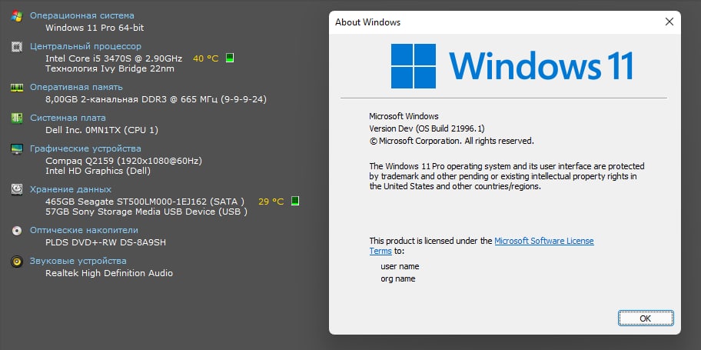Click the PLDS DVD+-RW DS-8A9SH line
This screenshot has width=701, height=350.
[x=106, y=242]
